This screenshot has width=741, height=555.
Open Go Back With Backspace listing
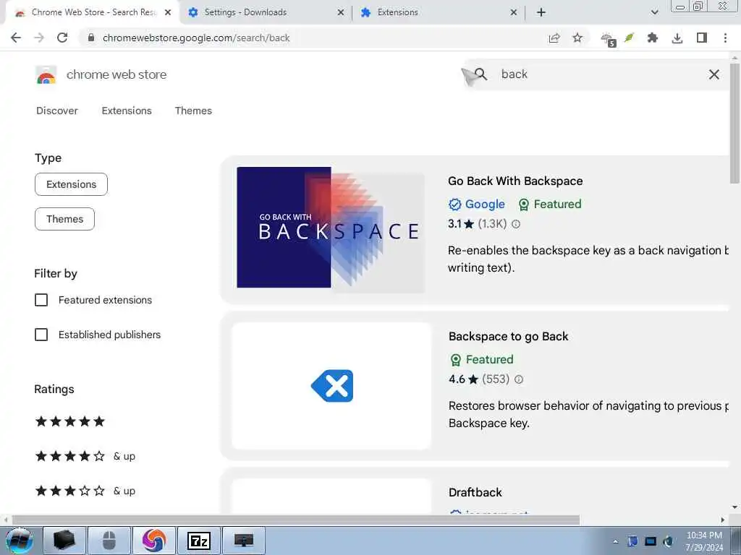coord(515,181)
